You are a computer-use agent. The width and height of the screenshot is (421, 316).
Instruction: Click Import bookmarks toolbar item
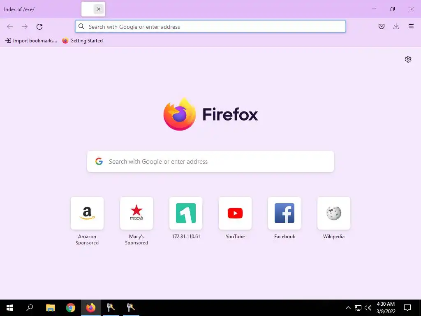[31, 41]
